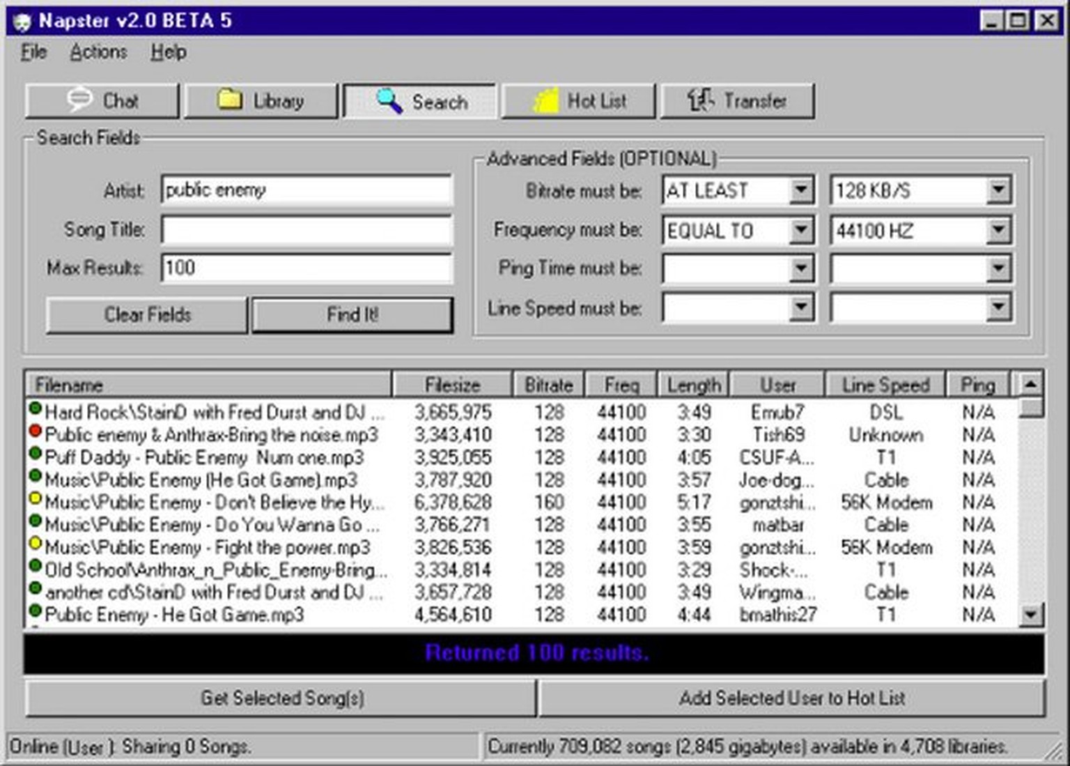
Task: Sort results by Filename column header
Action: coord(208,385)
